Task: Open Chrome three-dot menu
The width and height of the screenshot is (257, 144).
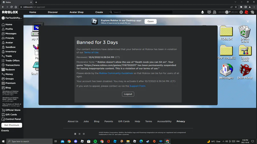Action: coord(254,7)
